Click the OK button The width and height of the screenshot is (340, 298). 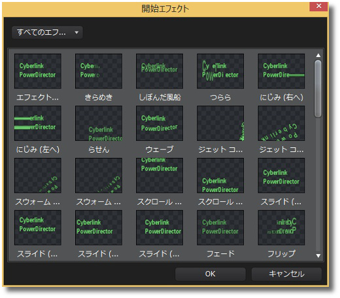click(211, 274)
